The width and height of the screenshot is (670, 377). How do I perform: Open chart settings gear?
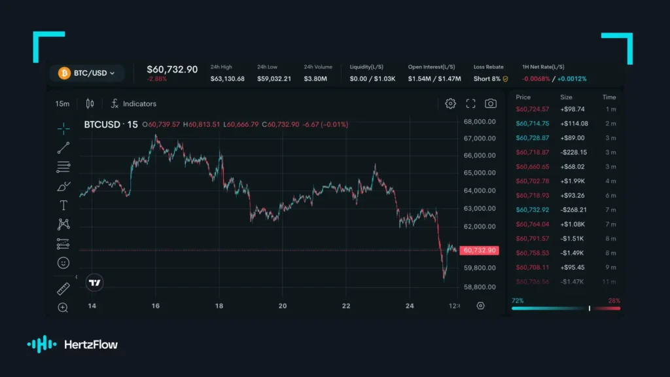click(x=450, y=103)
